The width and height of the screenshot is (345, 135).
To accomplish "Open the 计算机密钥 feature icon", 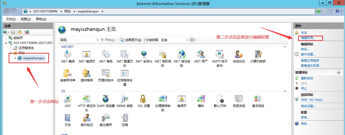I will click(x=258, y=54).
